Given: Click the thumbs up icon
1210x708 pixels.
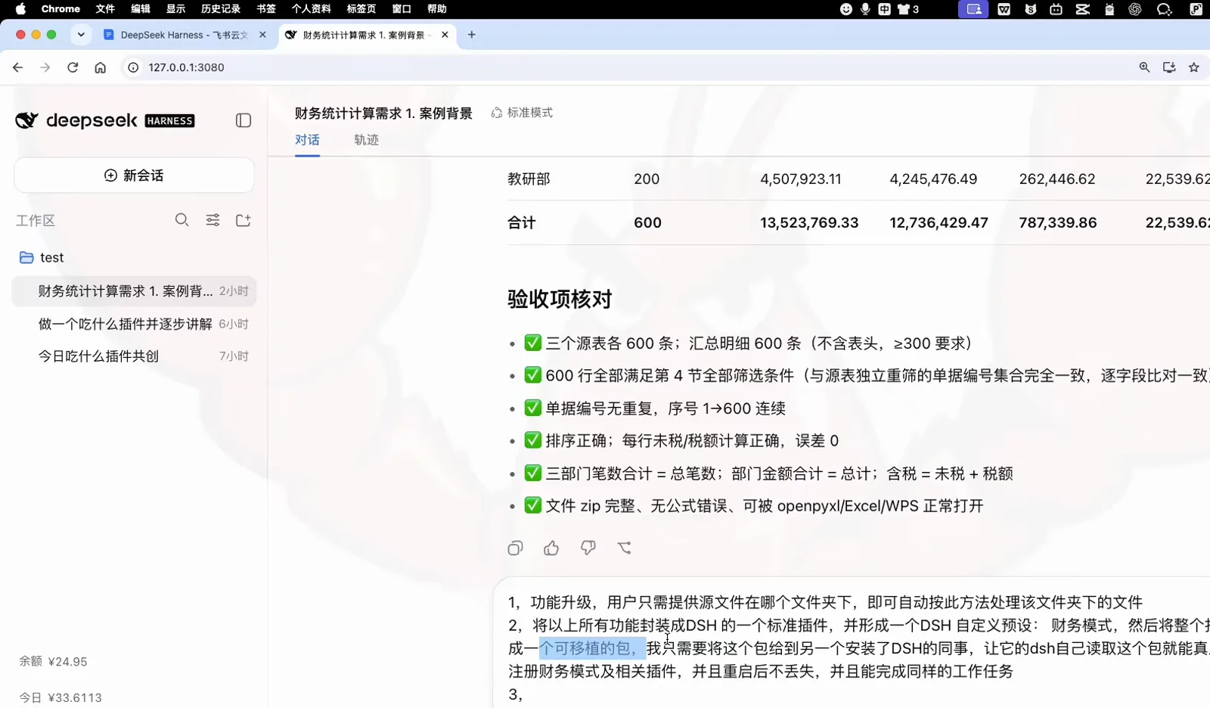Looking at the screenshot, I should point(551,548).
